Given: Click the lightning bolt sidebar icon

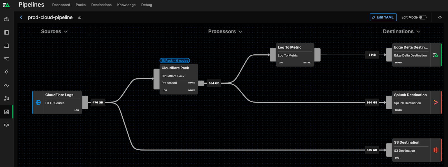Looking at the screenshot, I should click(6, 72).
